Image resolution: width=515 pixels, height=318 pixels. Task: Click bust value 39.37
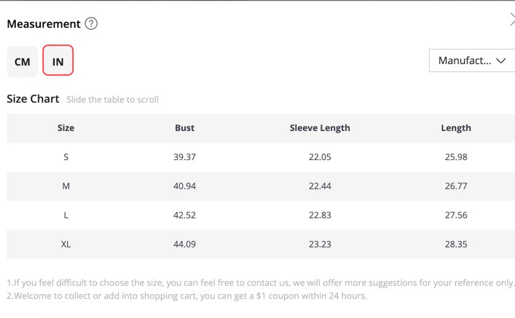point(185,157)
